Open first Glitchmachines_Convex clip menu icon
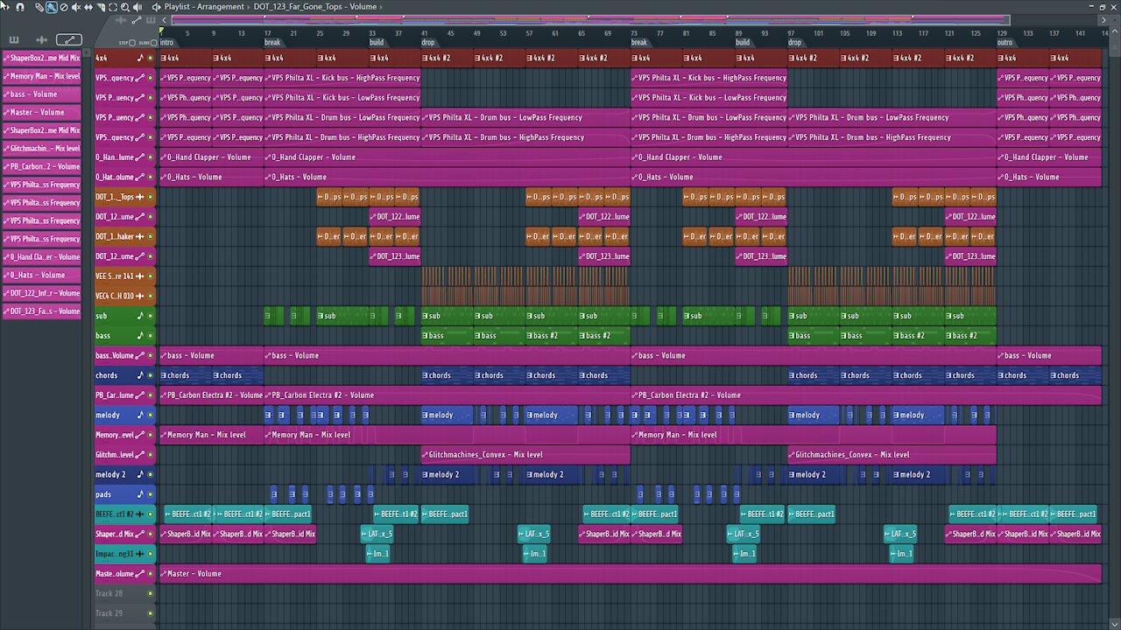 click(x=426, y=455)
